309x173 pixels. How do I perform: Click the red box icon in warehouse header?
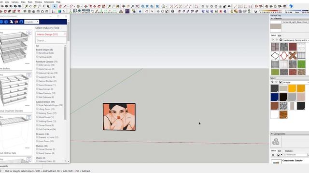(16, 22)
